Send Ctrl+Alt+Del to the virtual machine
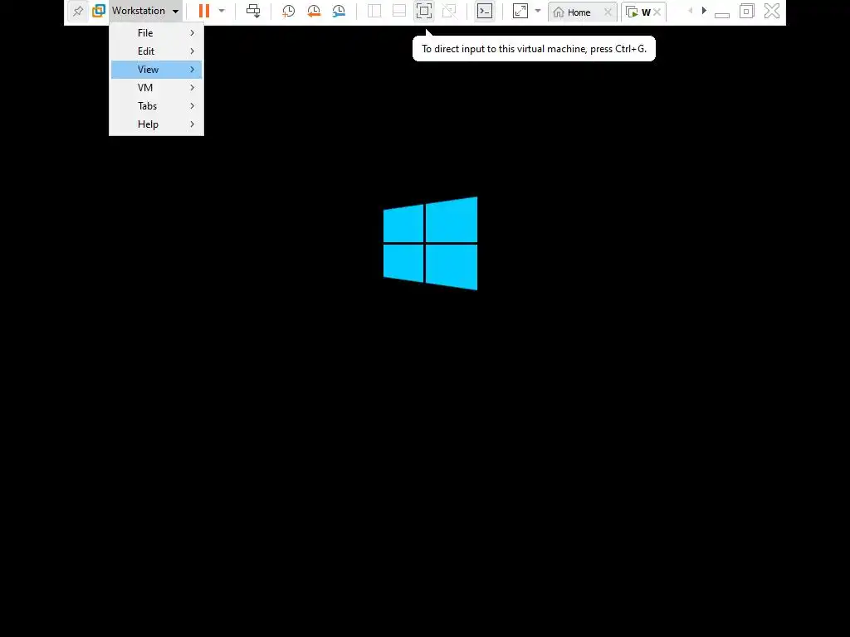The image size is (850, 637). 253,11
